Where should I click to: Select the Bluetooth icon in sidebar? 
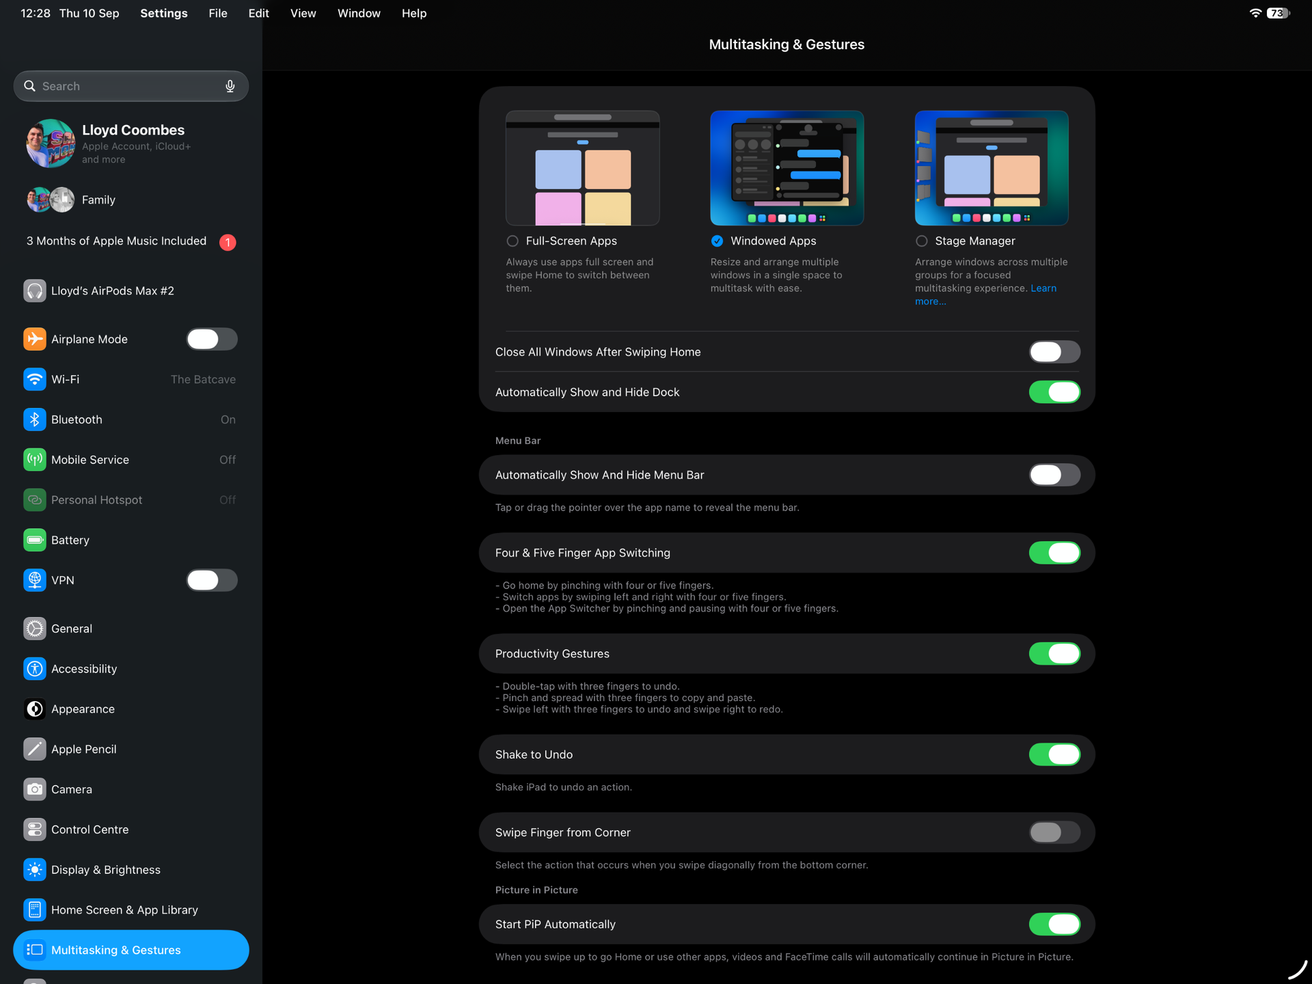click(35, 420)
